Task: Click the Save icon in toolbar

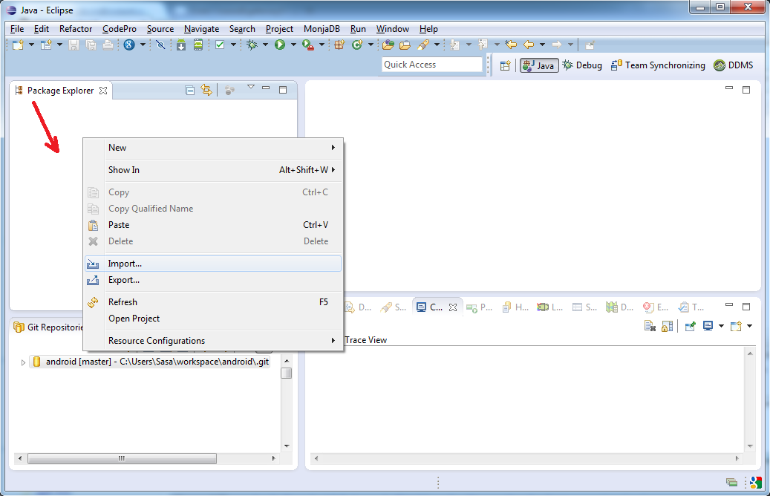Action: click(x=74, y=45)
